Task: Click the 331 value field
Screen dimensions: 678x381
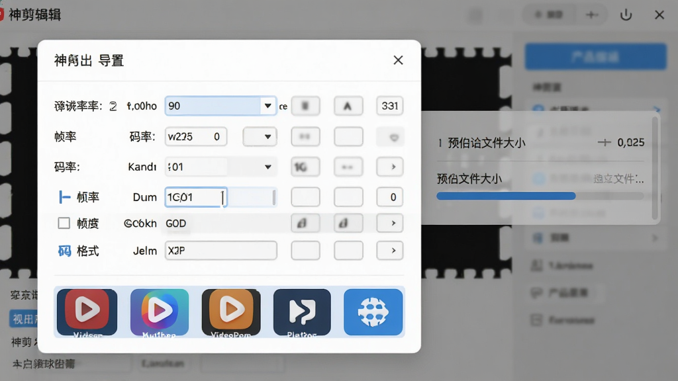Action: 389,106
